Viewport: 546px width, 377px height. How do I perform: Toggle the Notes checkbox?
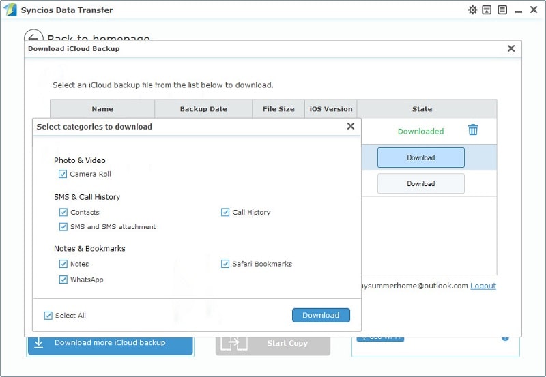click(63, 264)
